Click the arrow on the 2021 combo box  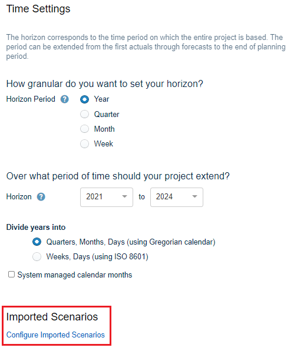[x=124, y=196]
